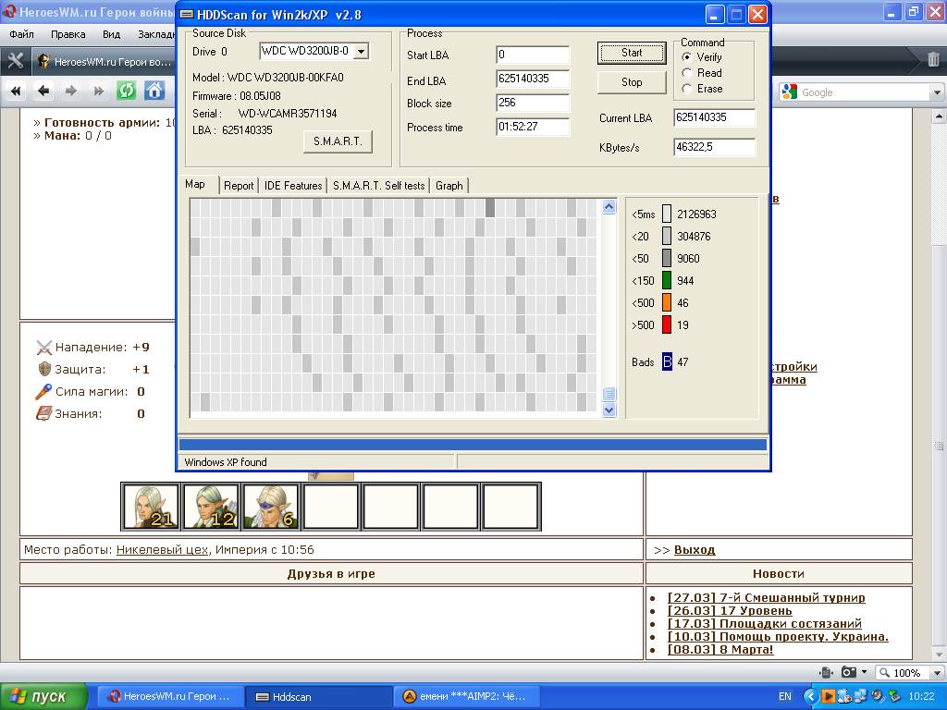Screen dimensions: 947x710
Task: Click the browser back arrow
Action: (43, 91)
